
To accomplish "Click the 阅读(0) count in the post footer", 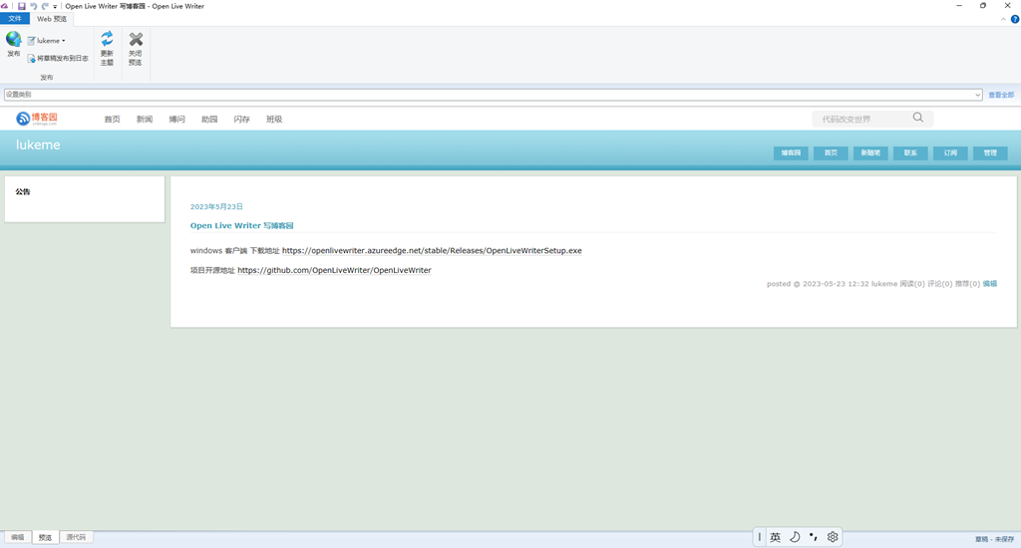I will (912, 284).
